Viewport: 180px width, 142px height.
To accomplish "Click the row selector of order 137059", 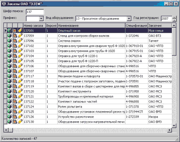I will point(5,36).
